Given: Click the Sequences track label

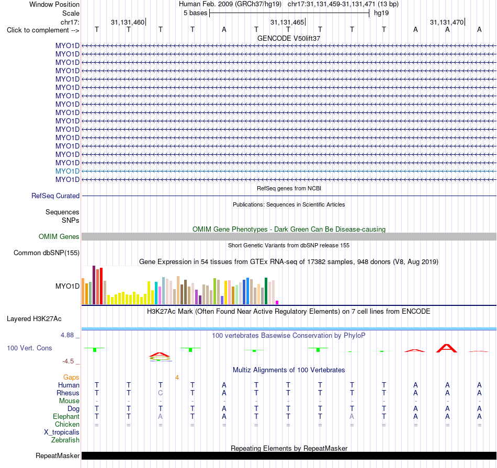Looking at the screenshot, I should click(x=62, y=212).
